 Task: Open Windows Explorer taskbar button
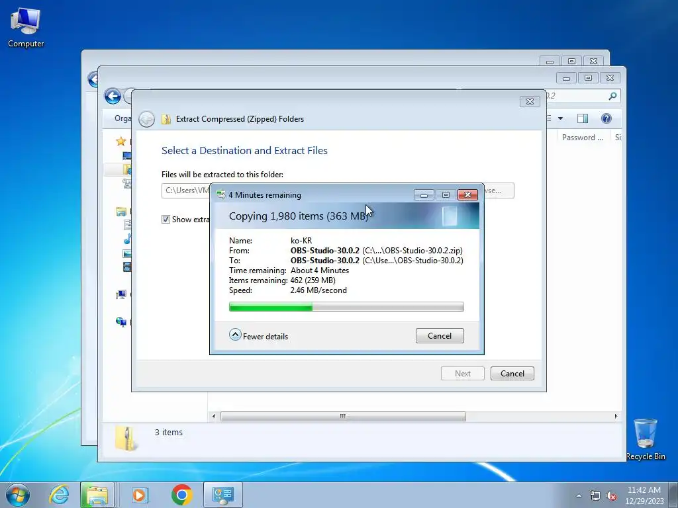pyautogui.click(x=97, y=495)
